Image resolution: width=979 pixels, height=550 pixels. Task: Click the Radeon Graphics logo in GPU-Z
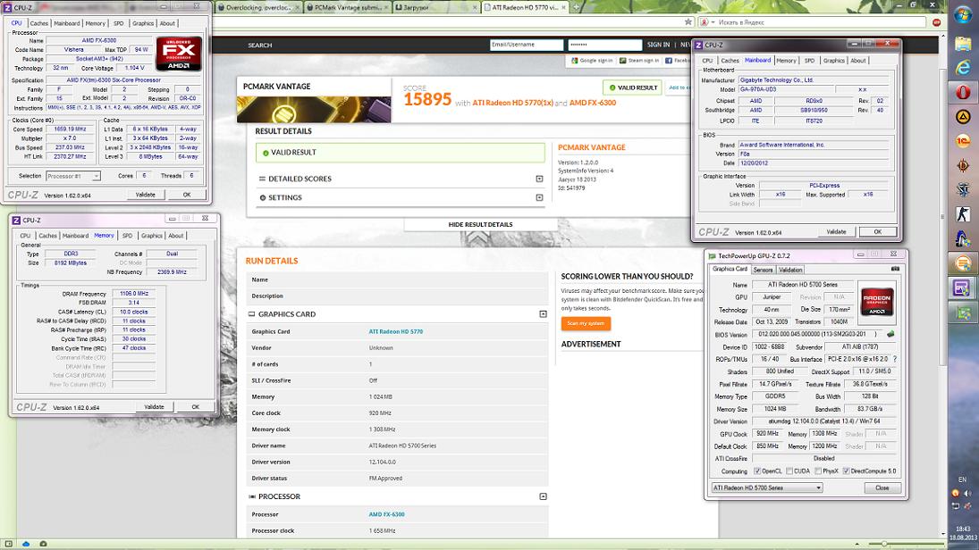click(x=876, y=300)
